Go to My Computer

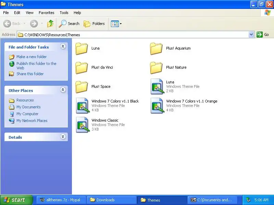pyautogui.click(x=27, y=114)
